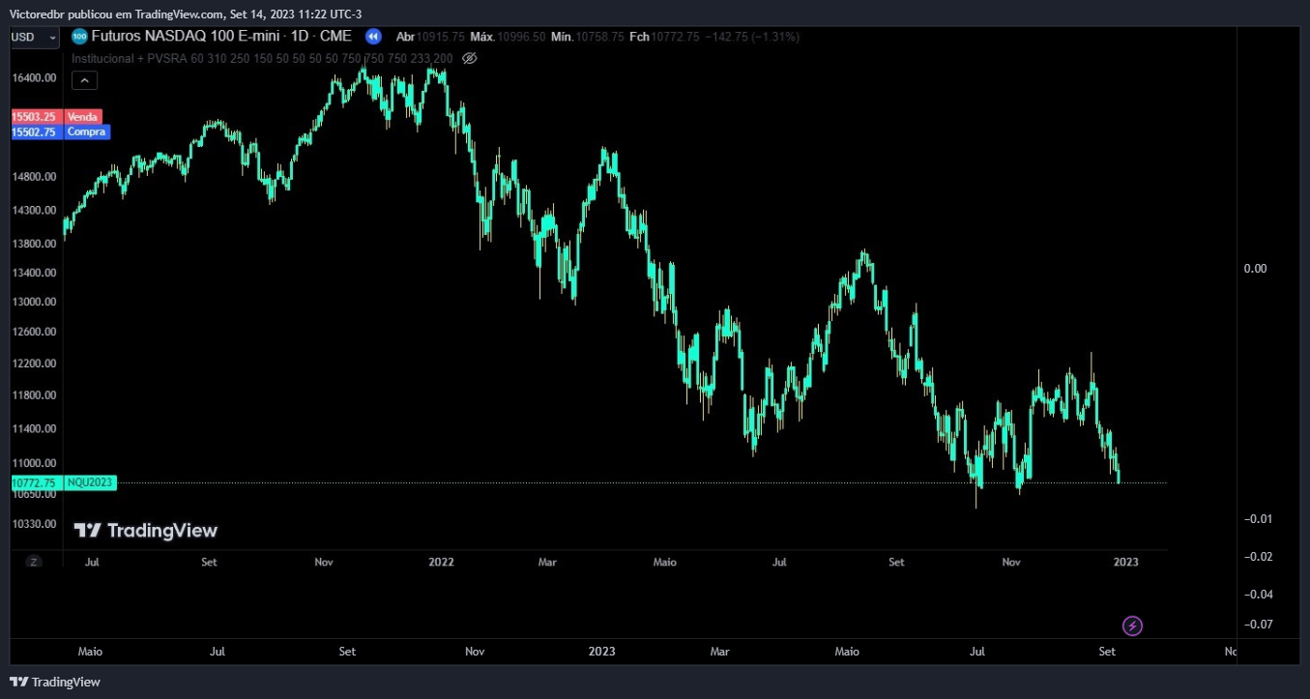Click the −0.04 label on right scale
The height and width of the screenshot is (699, 1310).
coord(1257,595)
